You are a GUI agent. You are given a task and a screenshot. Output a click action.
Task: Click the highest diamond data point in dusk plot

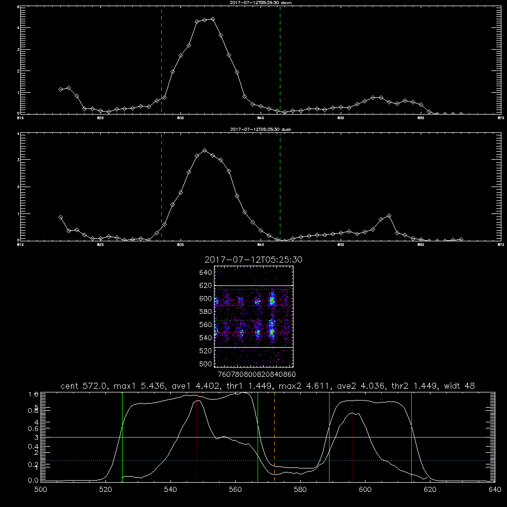coord(204,151)
